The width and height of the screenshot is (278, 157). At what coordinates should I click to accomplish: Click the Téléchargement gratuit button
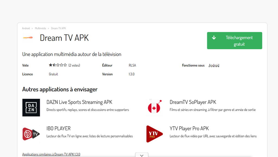coord(235,41)
